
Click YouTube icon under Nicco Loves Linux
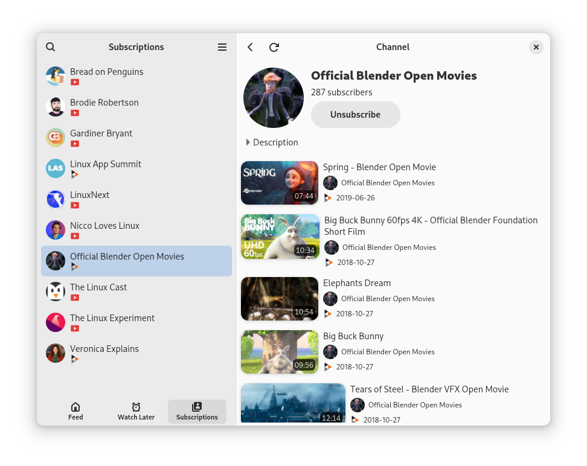click(75, 236)
